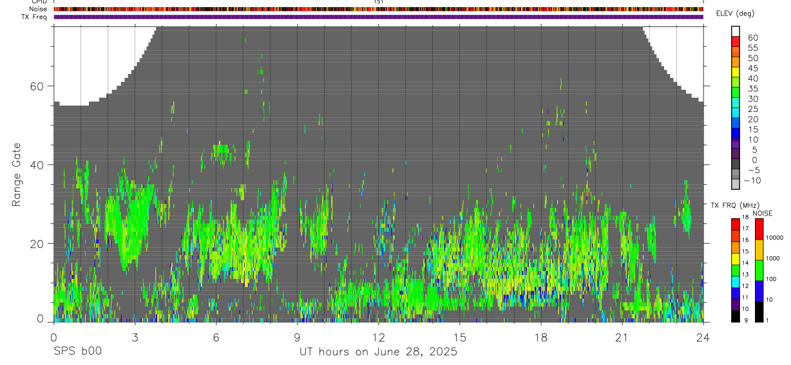Click the blue 10-100 swatch in NOISE legend
The image size is (791, 365).
point(759,290)
